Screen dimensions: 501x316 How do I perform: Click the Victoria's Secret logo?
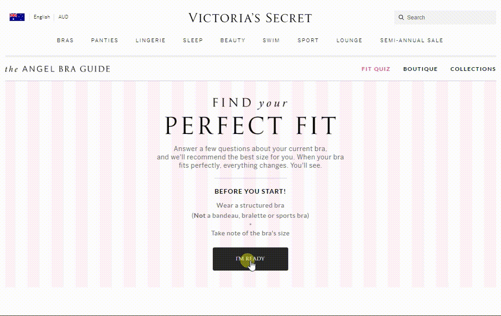[x=250, y=18]
